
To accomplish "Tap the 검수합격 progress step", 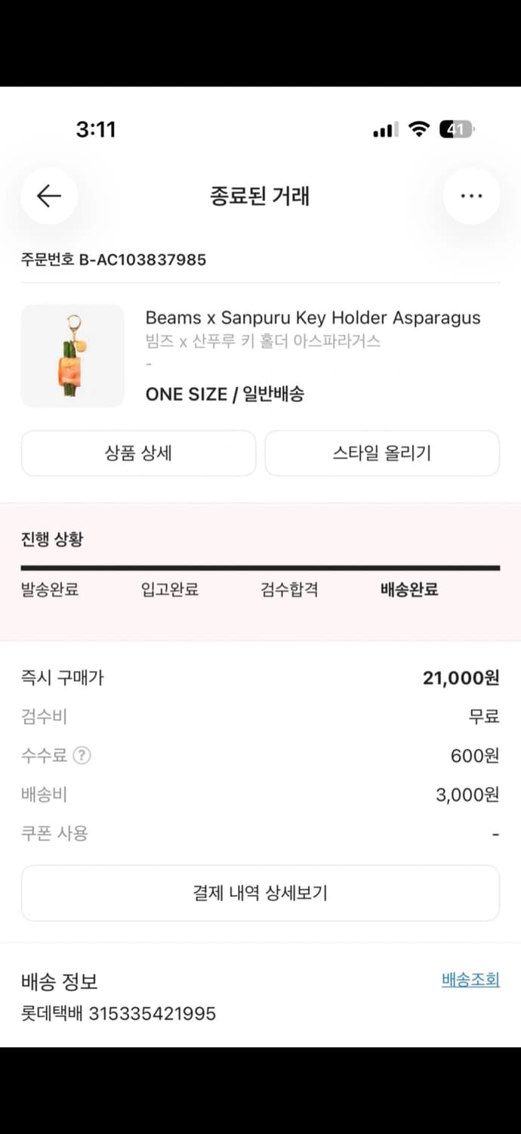I will point(288,590).
